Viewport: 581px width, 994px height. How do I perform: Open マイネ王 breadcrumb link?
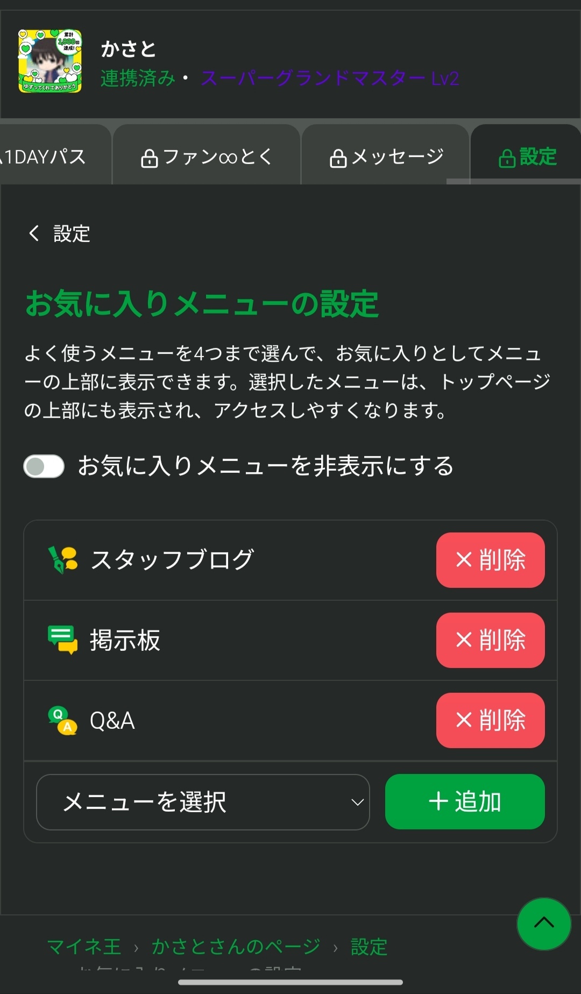[x=84, y=946]
